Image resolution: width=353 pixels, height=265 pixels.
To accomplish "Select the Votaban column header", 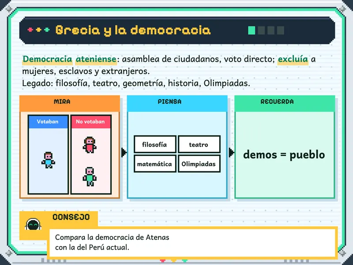I will tap(48, 122).
